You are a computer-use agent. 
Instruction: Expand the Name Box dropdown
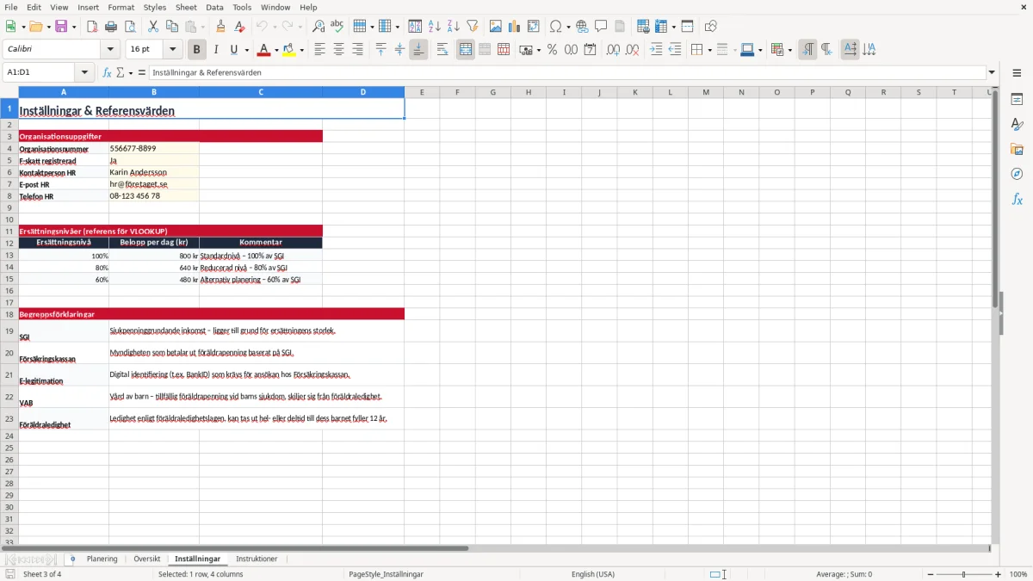click(x=84, y=73)
